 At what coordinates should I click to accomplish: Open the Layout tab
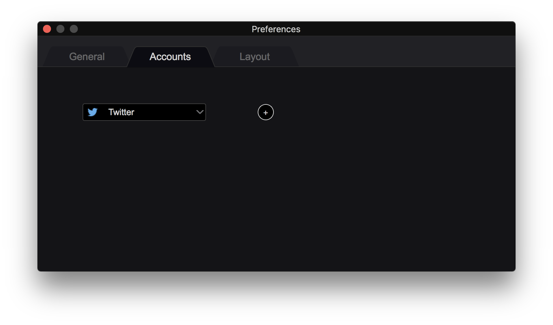click(254, 57)
